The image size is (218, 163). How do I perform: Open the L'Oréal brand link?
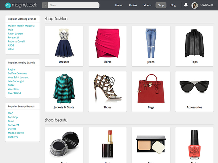12,129
